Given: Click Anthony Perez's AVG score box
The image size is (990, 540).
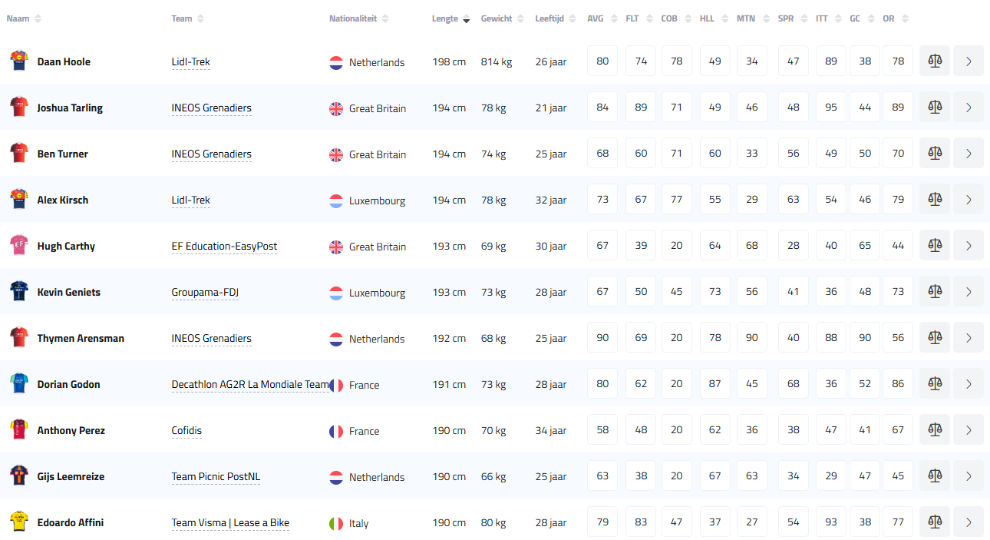Looking at the screenshot, I should 602,430.
